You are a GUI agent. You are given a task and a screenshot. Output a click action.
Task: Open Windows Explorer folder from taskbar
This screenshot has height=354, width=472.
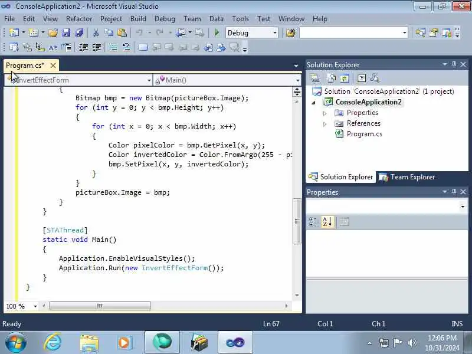(89, 343)
